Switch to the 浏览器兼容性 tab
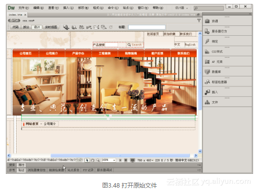 [x=36, y=170]
